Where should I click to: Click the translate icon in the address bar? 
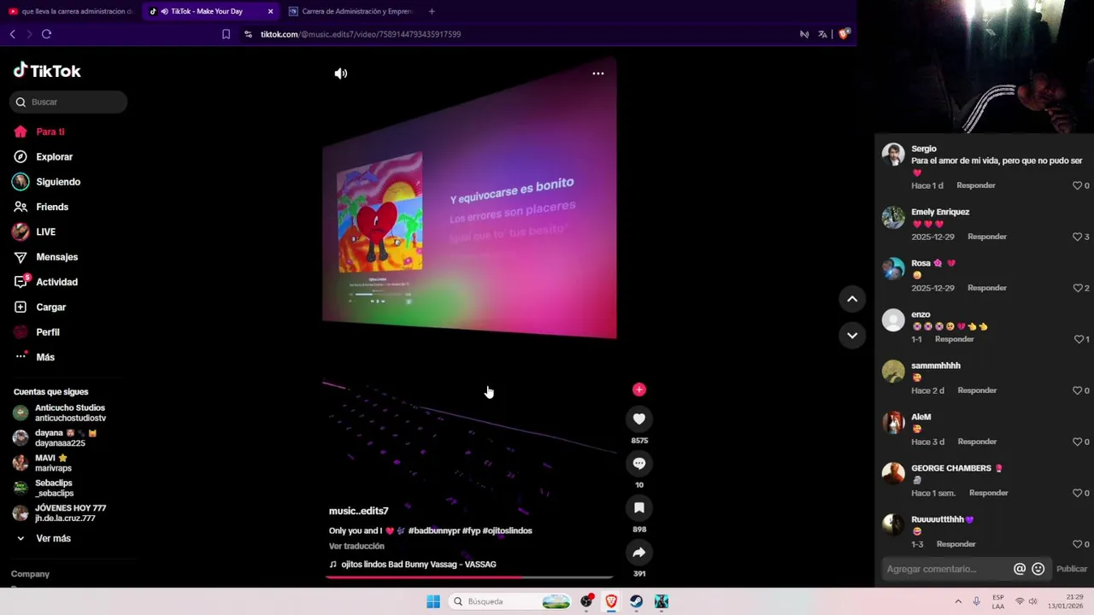[x=822, y=34]
